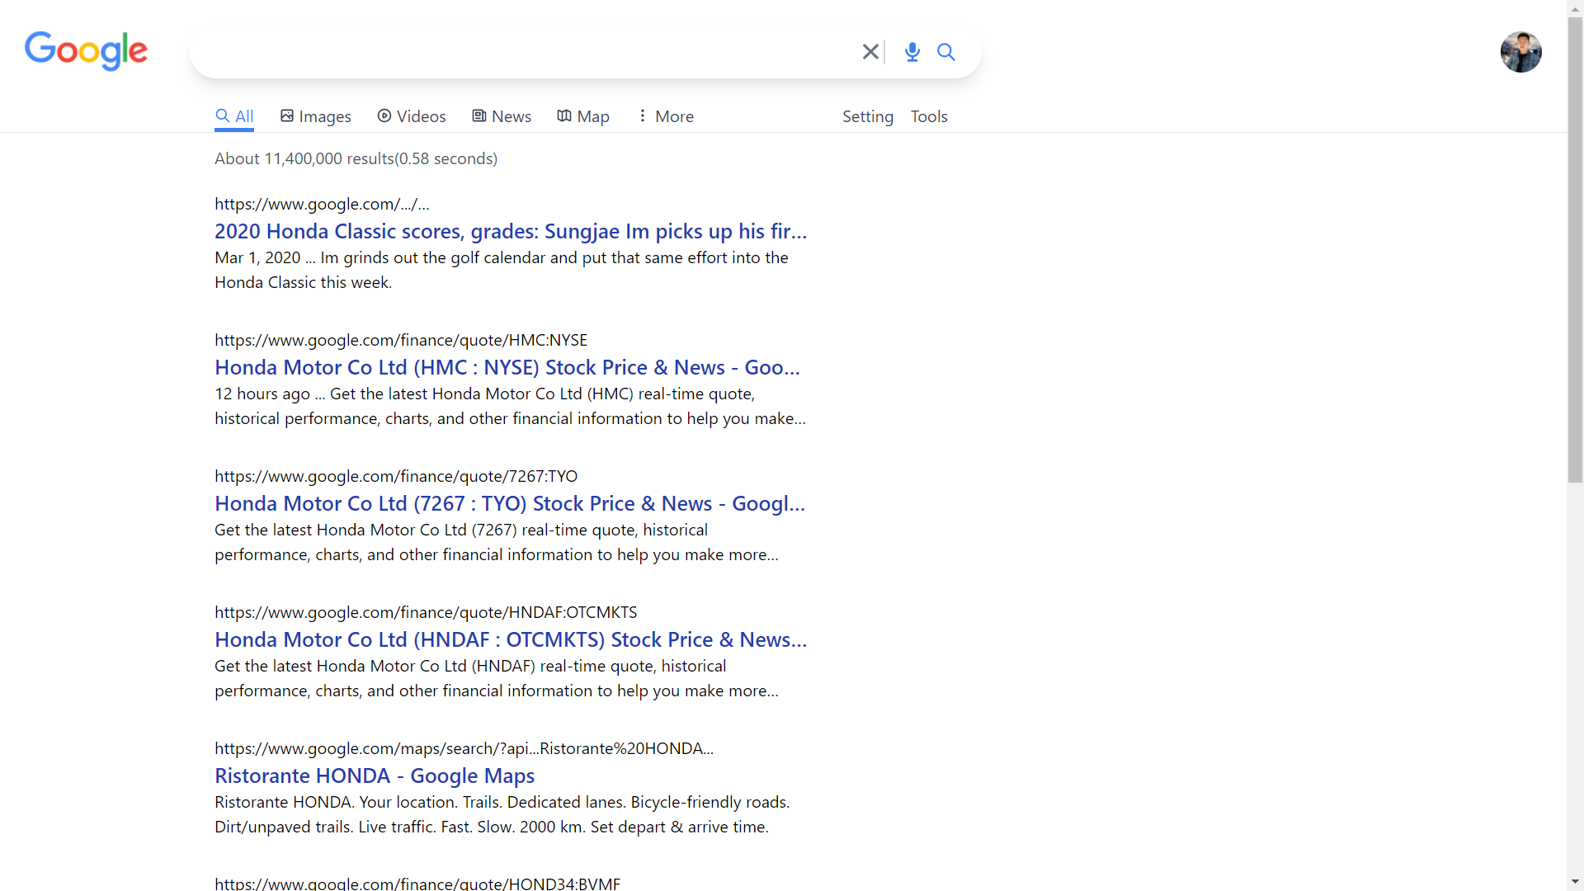The image size is (1584, 891).
Task: Start voice search with microphone icon
Action: (912, 52)
